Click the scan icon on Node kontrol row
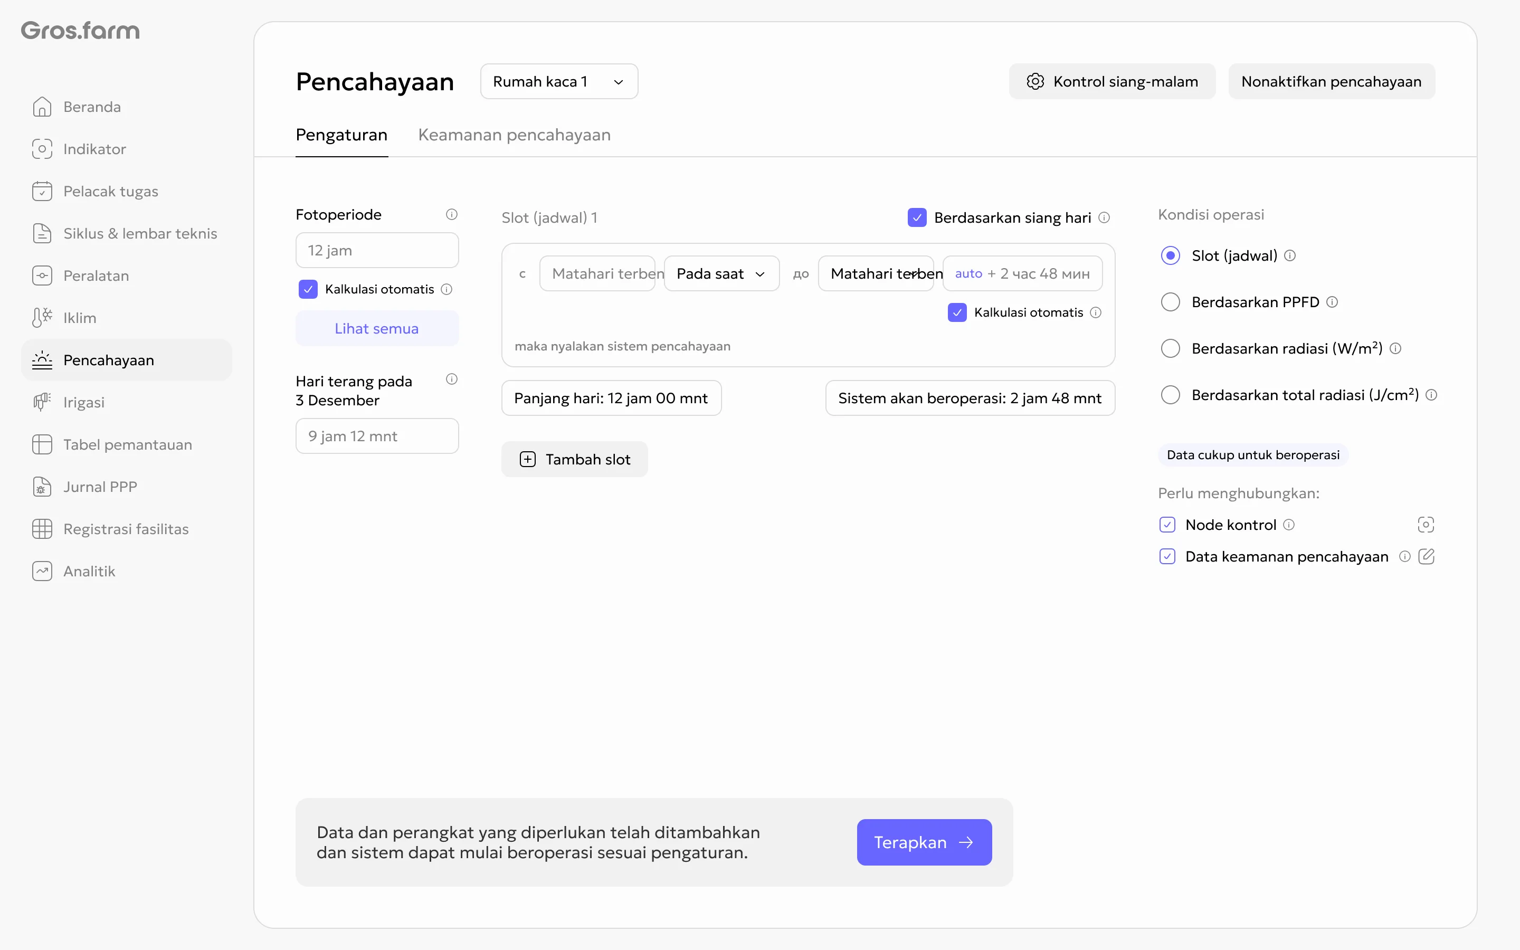 point(1426,525)
